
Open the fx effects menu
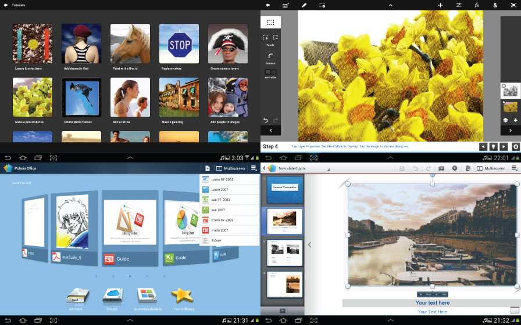(477, 5)
